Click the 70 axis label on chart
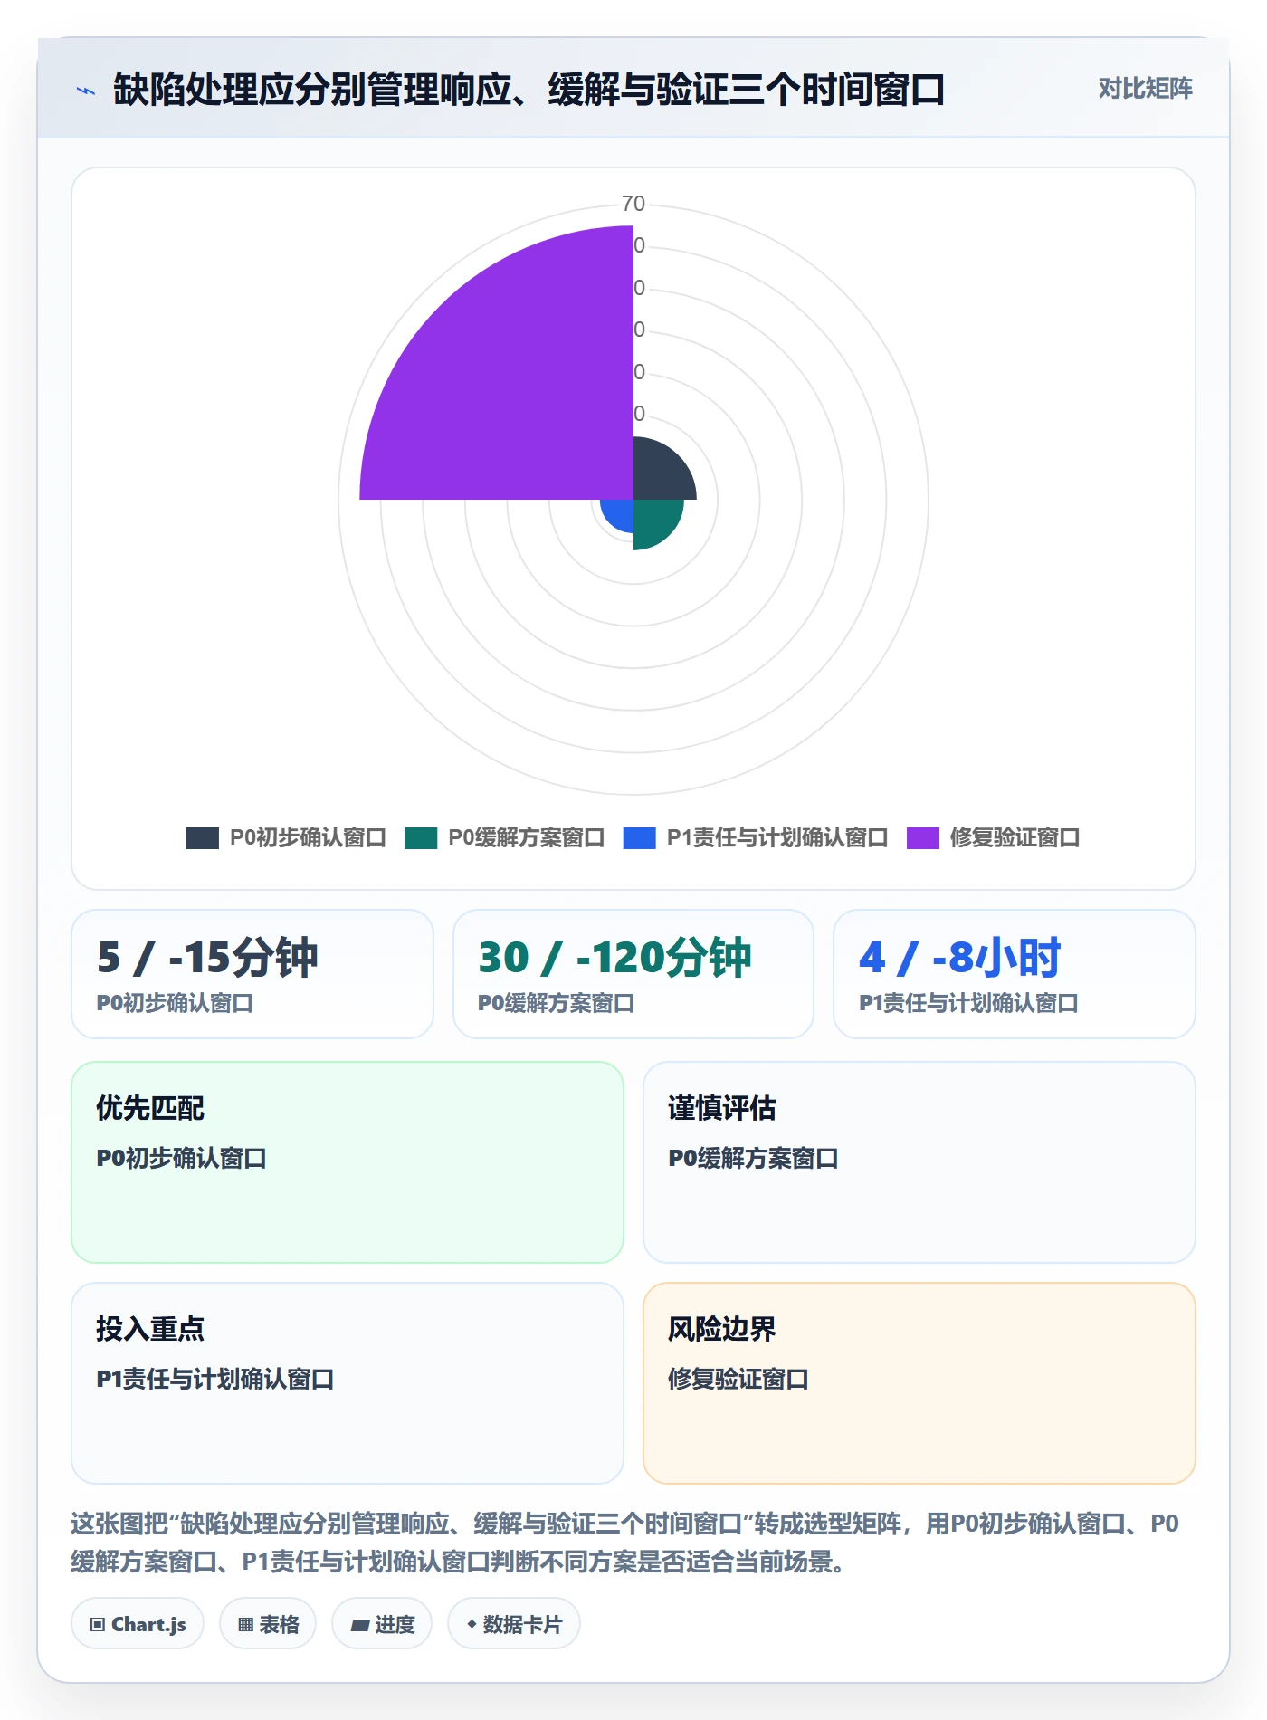The height and width of the screenshot is (1720, 1267). (x=633, y=204)
